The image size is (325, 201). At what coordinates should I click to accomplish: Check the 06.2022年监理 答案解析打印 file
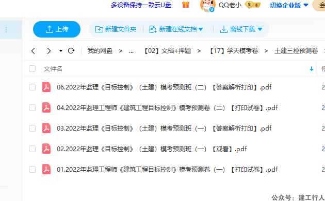(32, 87)
